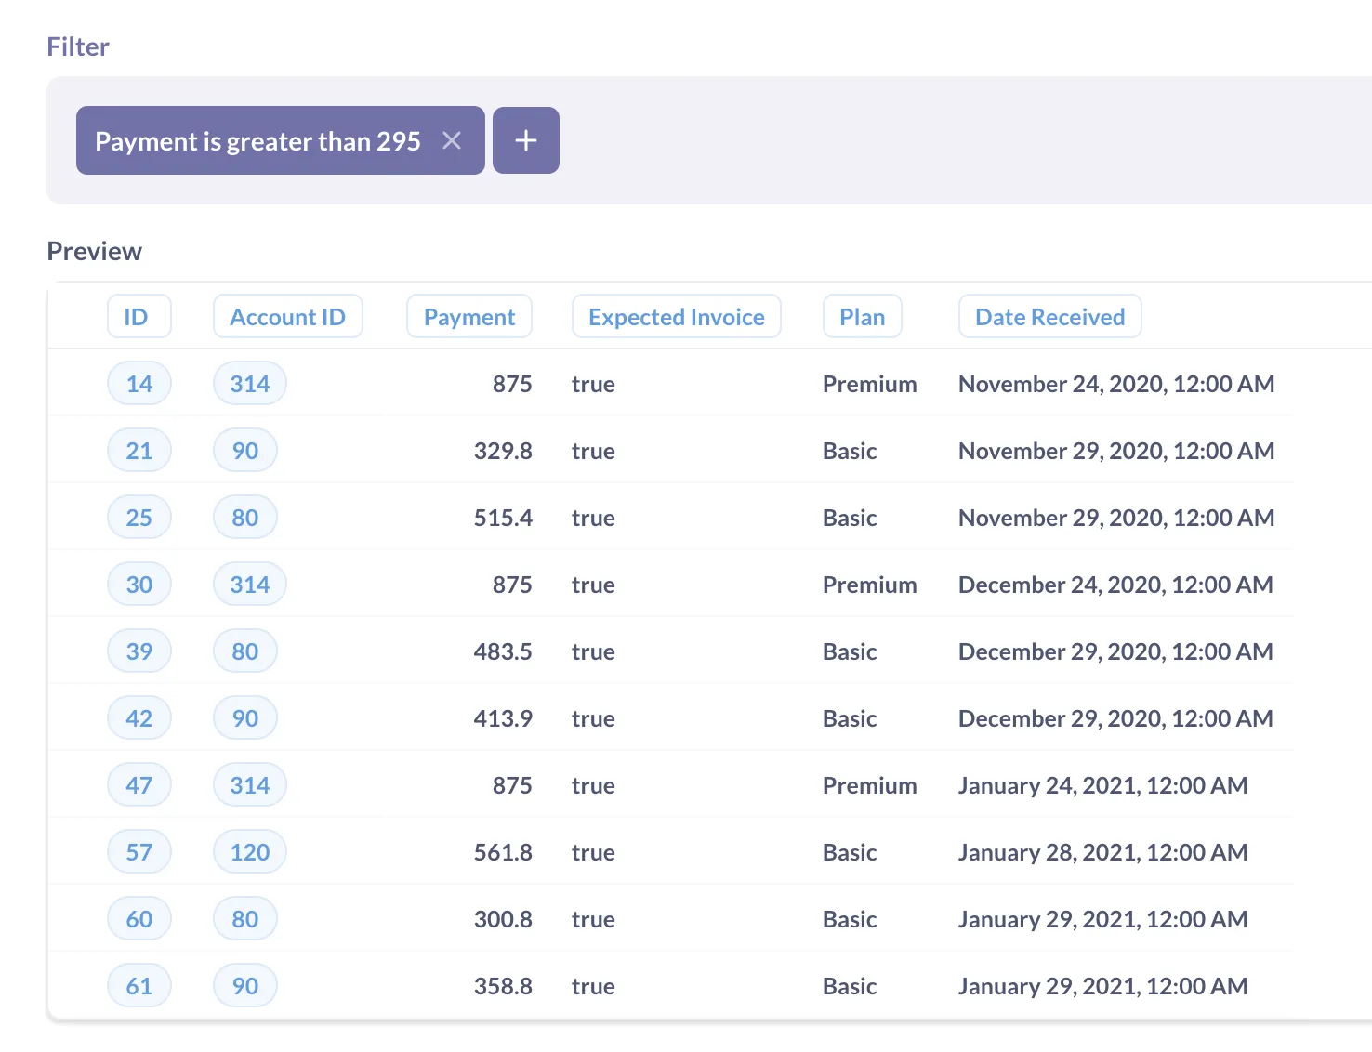Viewport: 1372px width, 1052px height.
Task: Select payment value 561.8 cell
Action: (x=503, y=852)
